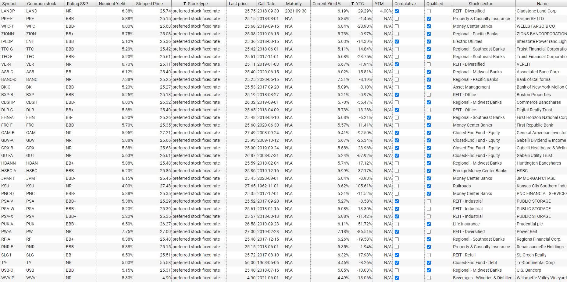This screenshot has width=567, height=282.
Task: Uncheck Cumulative for GAM-B row
Action: click(x=397, y=133)
